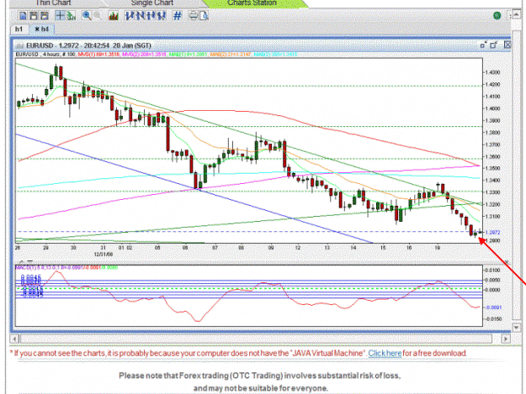
Task: Open the red-green bar chart type icon
Action: point(114,16)
